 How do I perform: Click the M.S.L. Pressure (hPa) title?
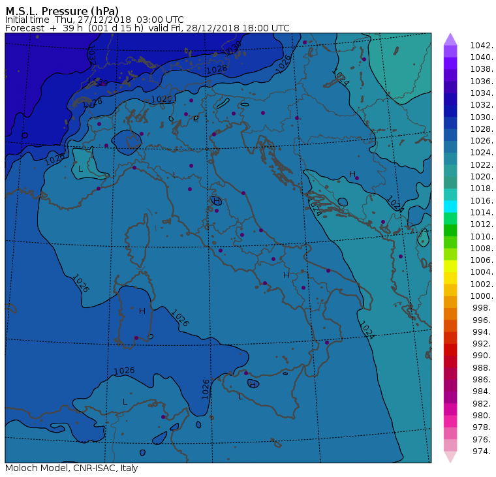[x=62, y=10]
